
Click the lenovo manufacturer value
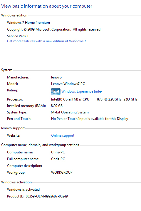click(56, 77)
